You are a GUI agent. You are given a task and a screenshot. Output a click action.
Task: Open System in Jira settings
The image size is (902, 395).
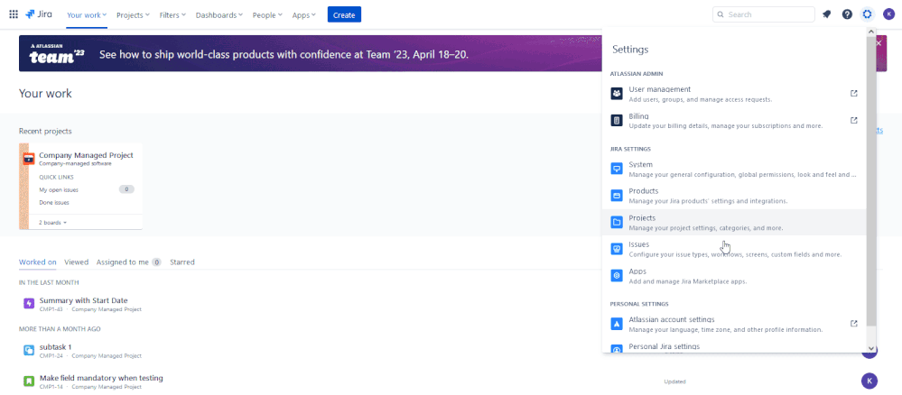click(x=734, y=169)
